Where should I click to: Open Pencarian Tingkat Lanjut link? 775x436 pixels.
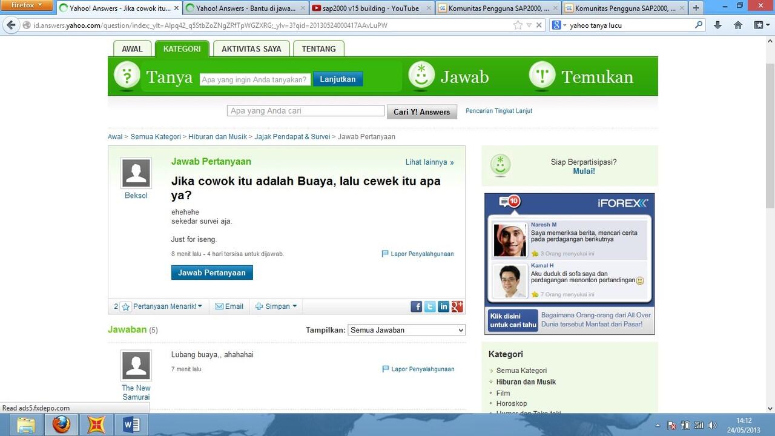(x=499, y=111)
